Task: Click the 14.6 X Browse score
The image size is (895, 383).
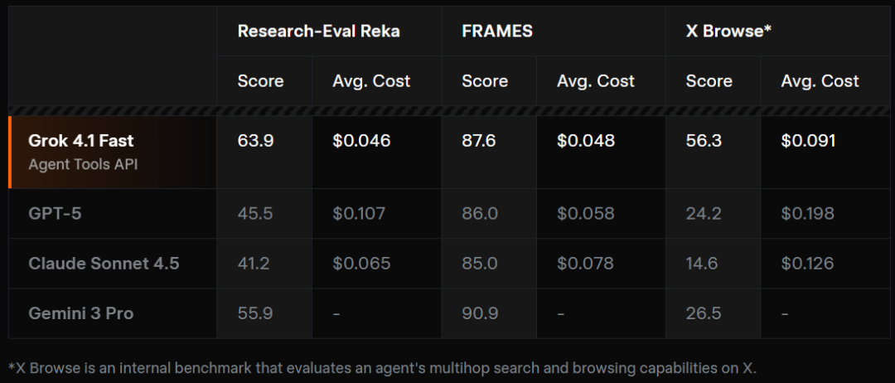Action: pyautogui.click(x=704, y=264)
